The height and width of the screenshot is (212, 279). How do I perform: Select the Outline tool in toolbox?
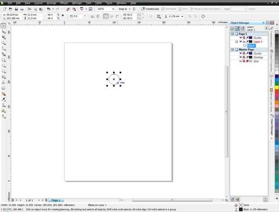point(4,105)
